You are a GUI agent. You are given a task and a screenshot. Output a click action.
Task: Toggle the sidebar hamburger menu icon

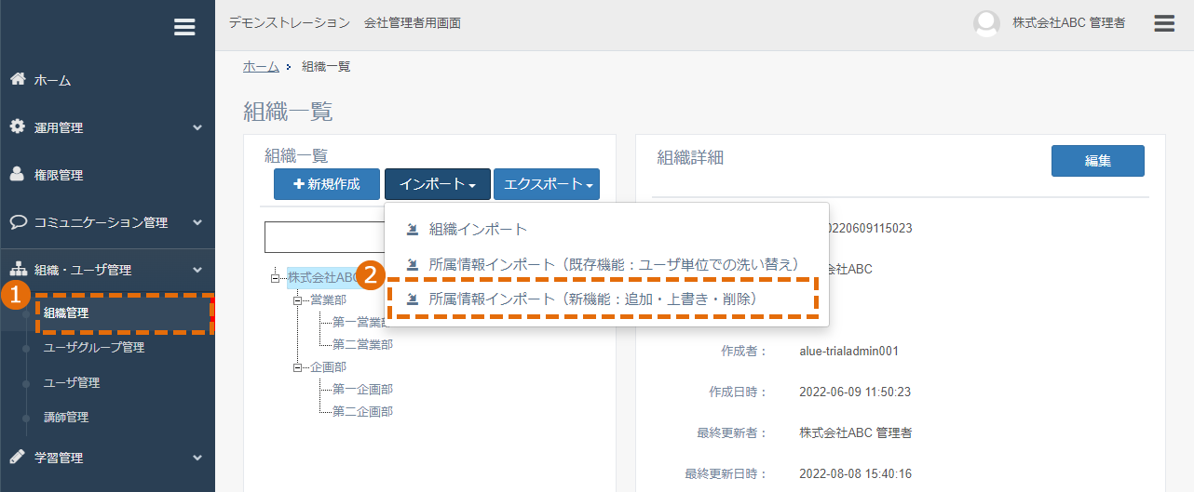click(184, 27)
